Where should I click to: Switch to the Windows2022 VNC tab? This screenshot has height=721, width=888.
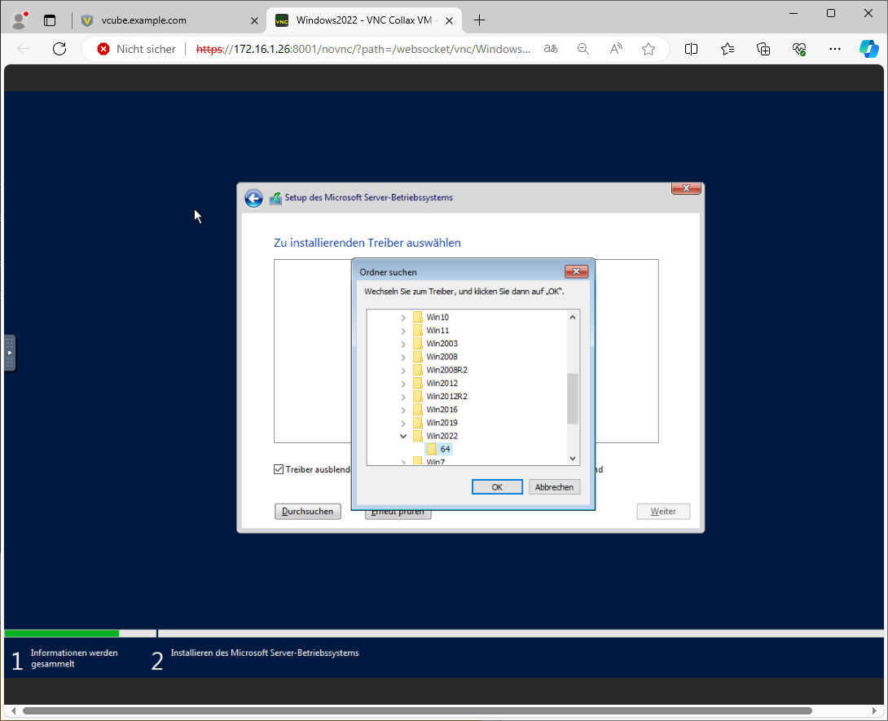pos(363,21)
